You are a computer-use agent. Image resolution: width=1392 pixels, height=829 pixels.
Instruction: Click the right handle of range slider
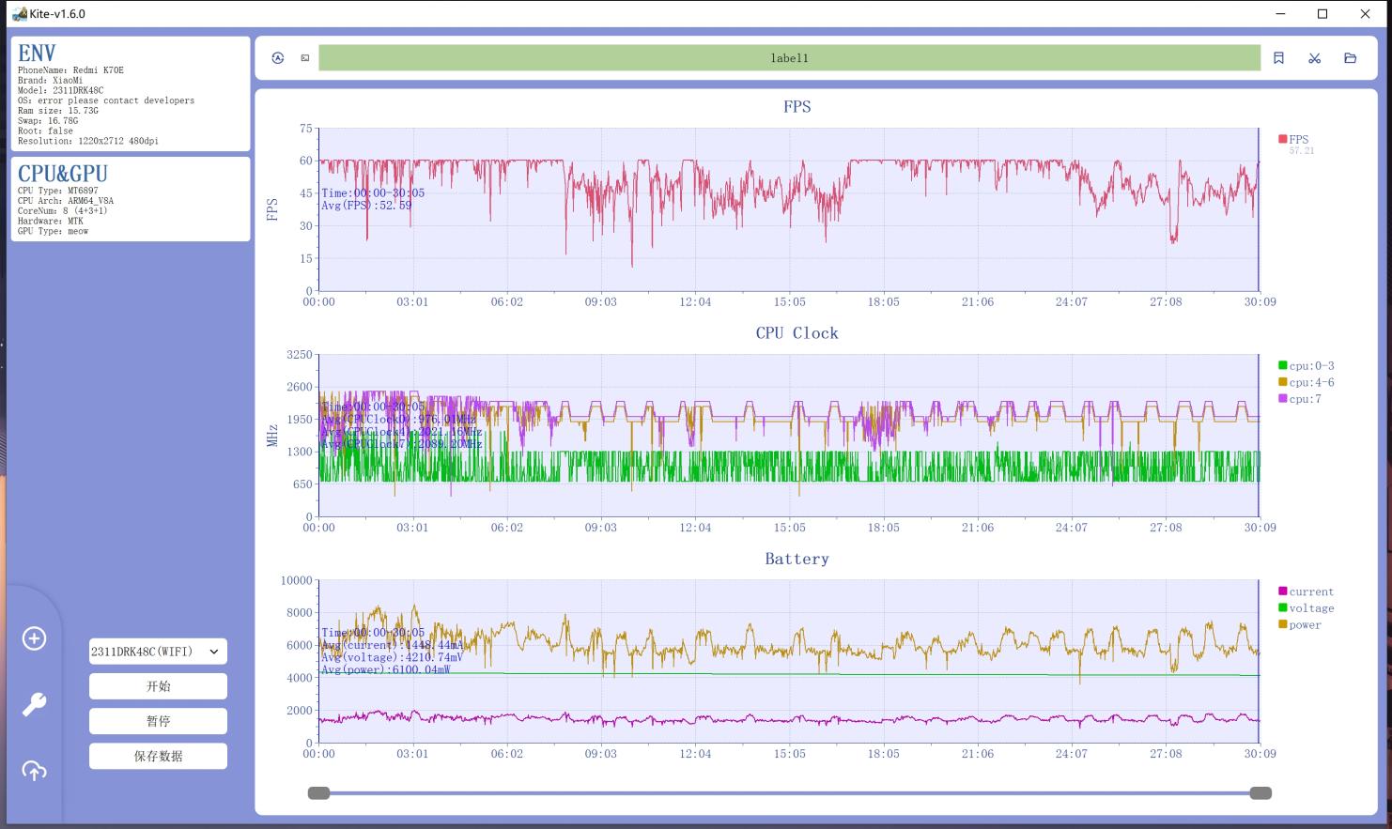pos(1261,793)
